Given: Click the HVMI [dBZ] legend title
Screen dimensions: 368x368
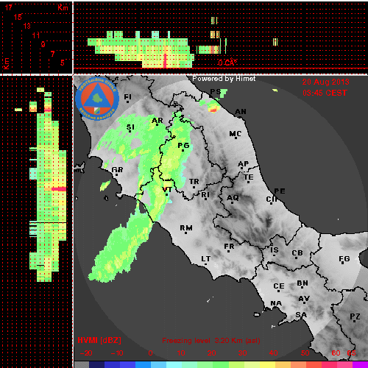Looking at the screenshot, I should [99, 340].
